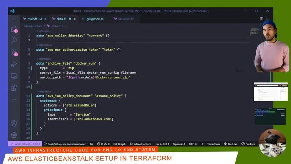Click the empty line 2 in editor
291x164 pixels.
tap(143, 40)
